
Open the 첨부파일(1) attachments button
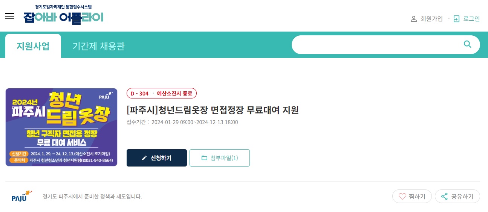click(220, 158)
